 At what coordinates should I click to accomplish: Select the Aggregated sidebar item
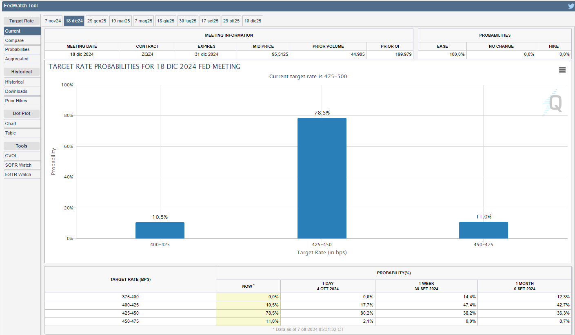[22, 59]
